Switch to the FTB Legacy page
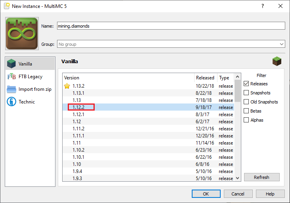290x203 pixels. [x=30, y=76]
